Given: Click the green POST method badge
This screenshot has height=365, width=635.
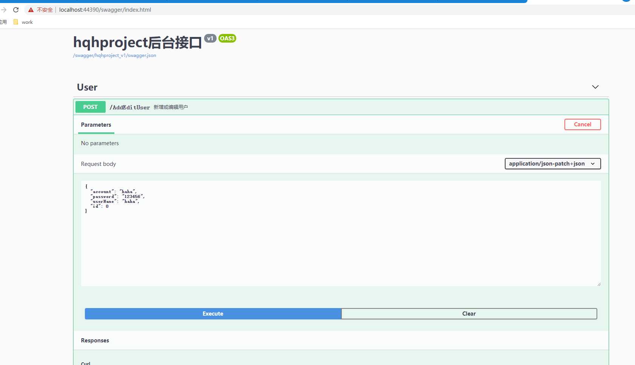Looking at the screenshot, I should coord(91,107).
